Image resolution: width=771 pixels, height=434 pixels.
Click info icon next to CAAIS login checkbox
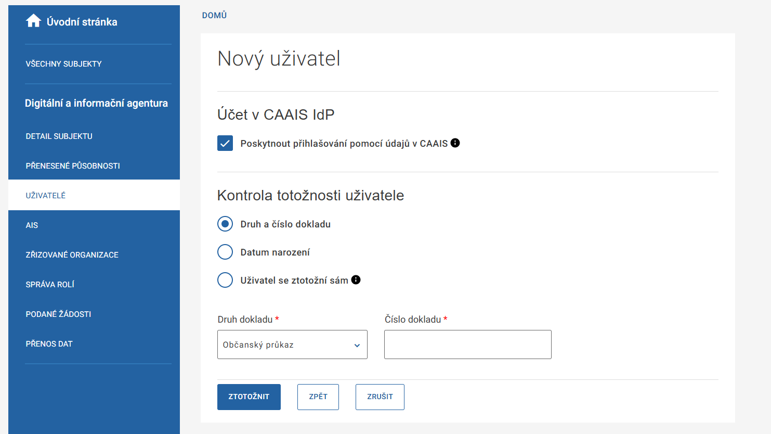click(455, 143)
